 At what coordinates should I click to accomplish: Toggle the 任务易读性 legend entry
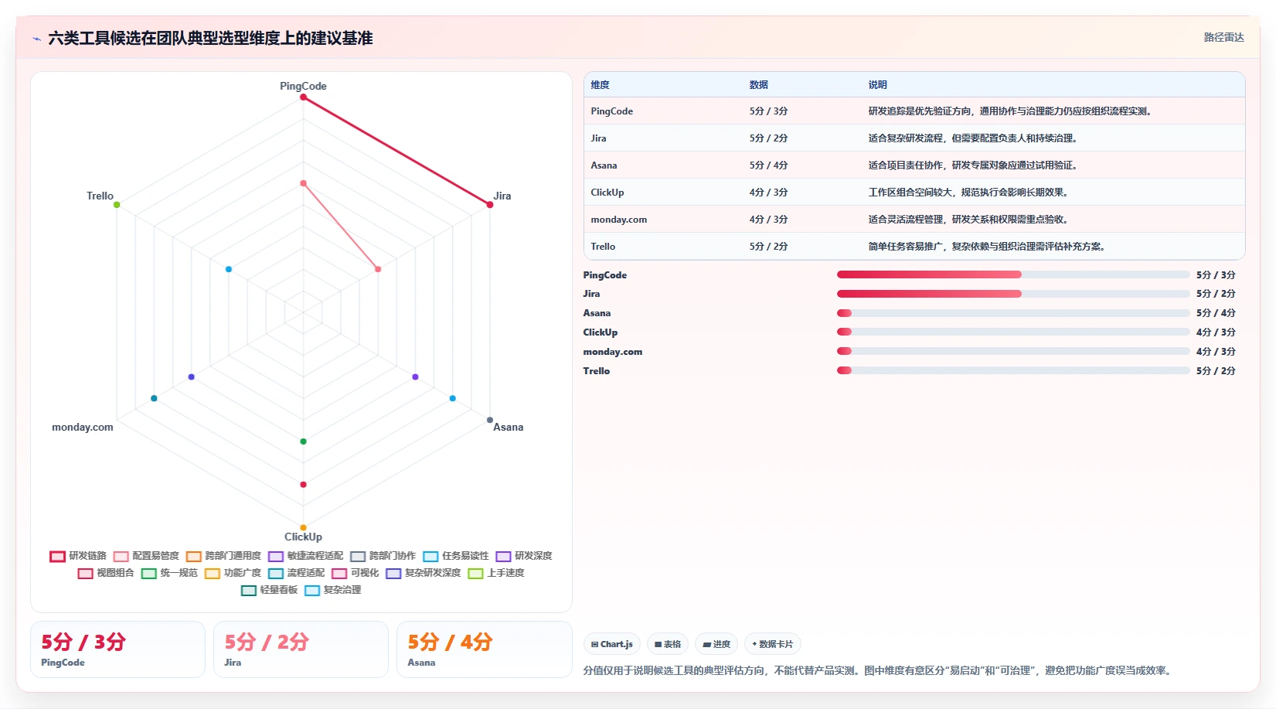coord(456,556)
